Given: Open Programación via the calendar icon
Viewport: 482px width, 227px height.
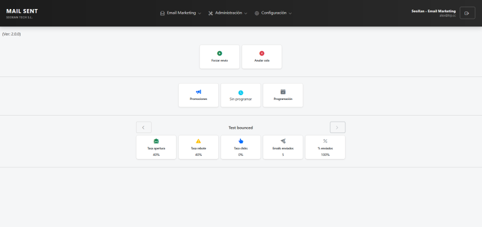Looking at the screenshot, I should (283, 92).
